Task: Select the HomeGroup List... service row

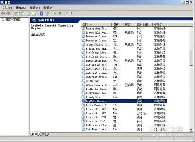Action: 124,53
